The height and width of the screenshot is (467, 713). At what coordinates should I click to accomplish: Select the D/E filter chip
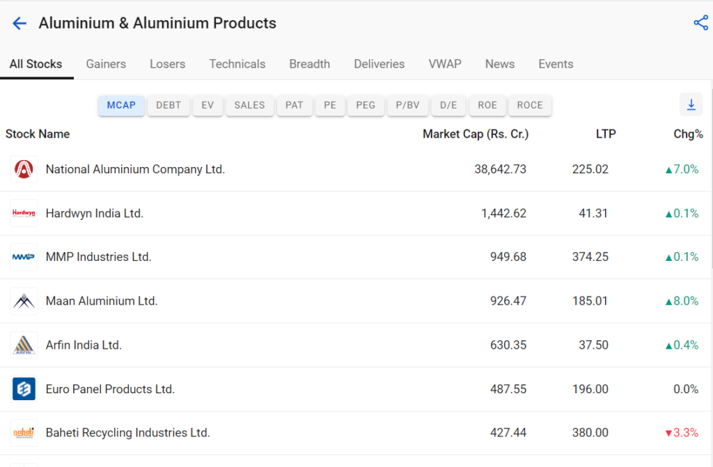(448, 106)
